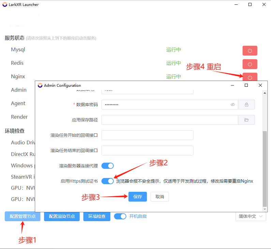Browse for a folder for the app save path
The height and width of the screenshot is (249, 271).
click(246, 120)
